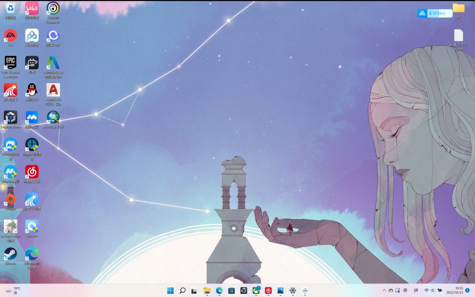Open Autodesk desktop app shortcut

tap(53, 67)
